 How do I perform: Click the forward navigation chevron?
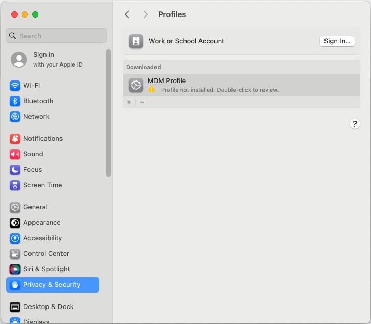146,14
